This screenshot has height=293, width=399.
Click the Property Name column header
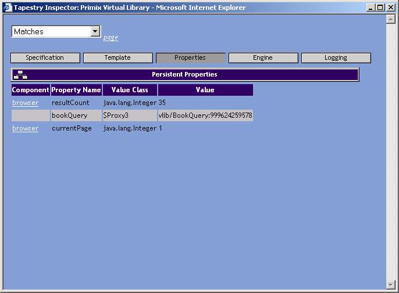tap(76, 90)
